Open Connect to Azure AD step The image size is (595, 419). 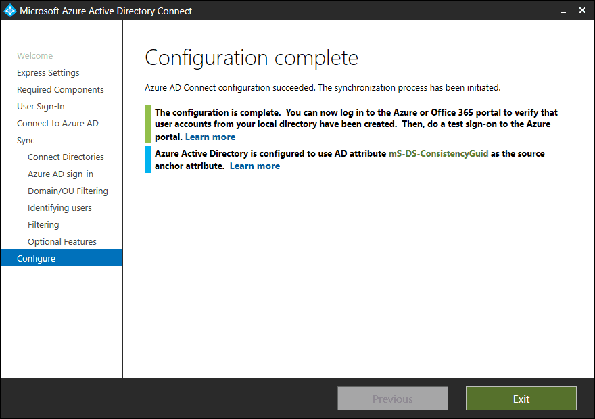[57, 124]
